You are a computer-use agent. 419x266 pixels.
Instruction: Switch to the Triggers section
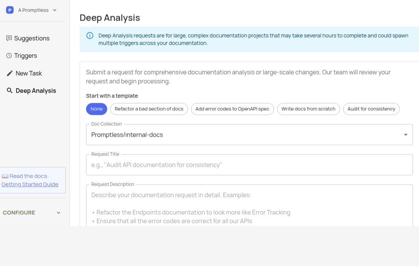click(26, 55)
